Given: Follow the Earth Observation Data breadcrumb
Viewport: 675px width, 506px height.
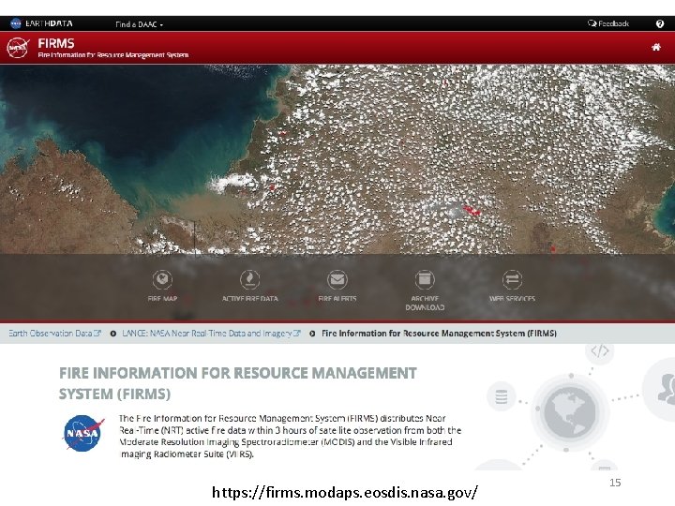Looking at the screenshot, I should [54, 333].
